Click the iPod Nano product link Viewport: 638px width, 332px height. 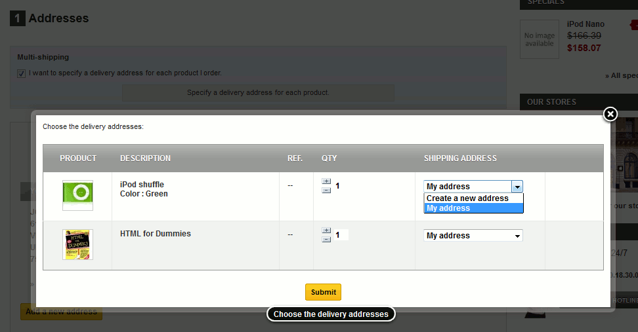tap(585, 24)
